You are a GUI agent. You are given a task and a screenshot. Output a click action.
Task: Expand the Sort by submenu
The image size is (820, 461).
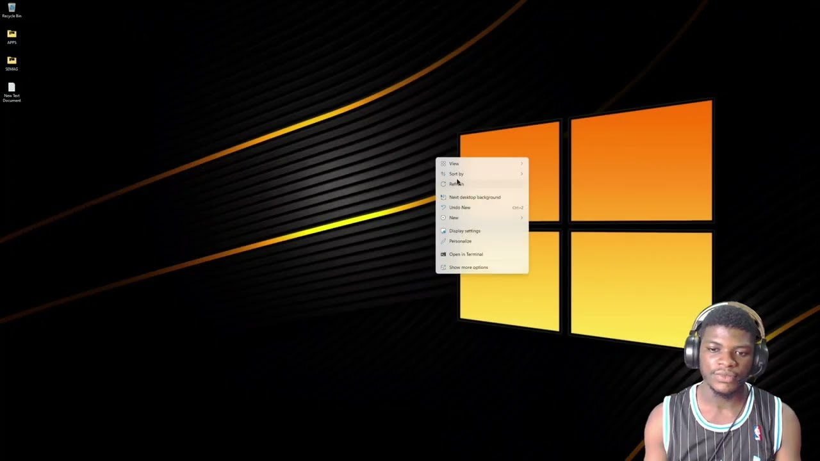click(482, 174)
